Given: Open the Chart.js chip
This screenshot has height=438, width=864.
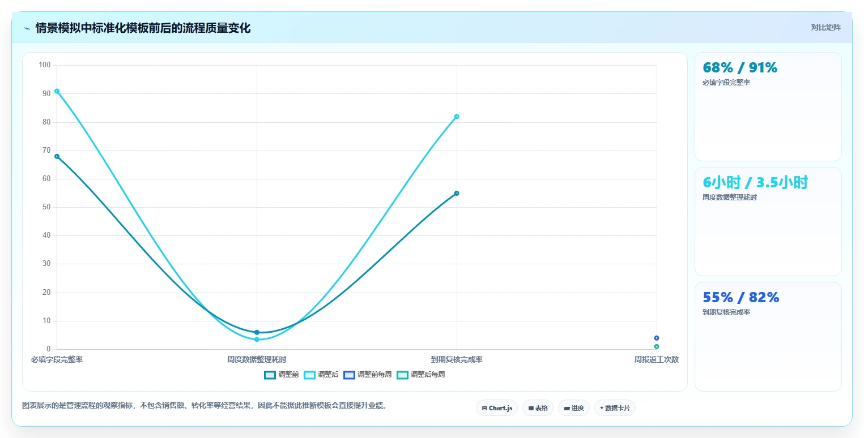Looking at the screenshot, I should click(497, 408).
